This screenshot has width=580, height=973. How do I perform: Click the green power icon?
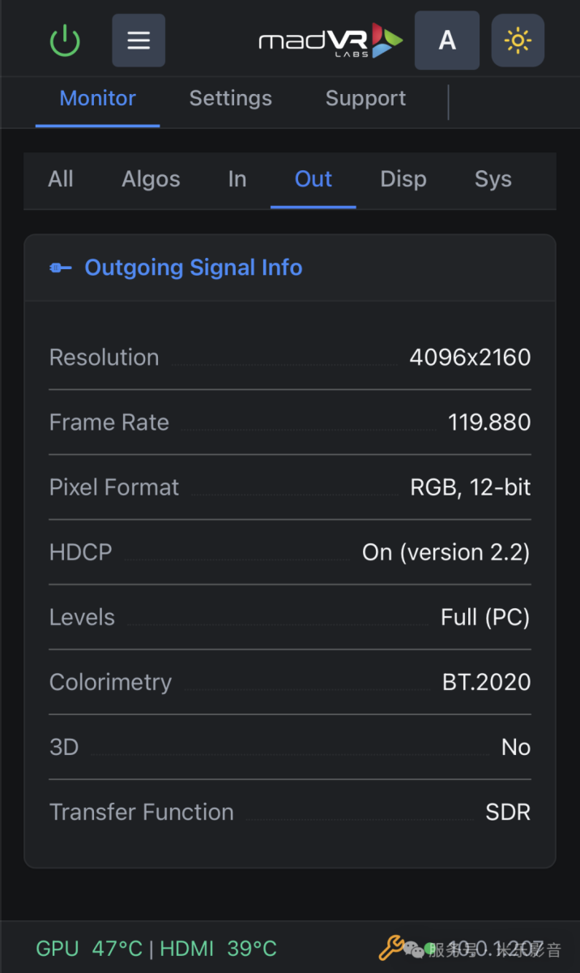point(65,41)
